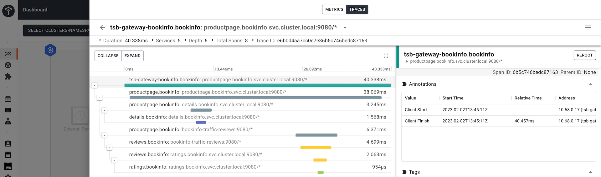Screen dimensions: 601x177
Task: Click the COLLAPSE button
Action: 108,56
